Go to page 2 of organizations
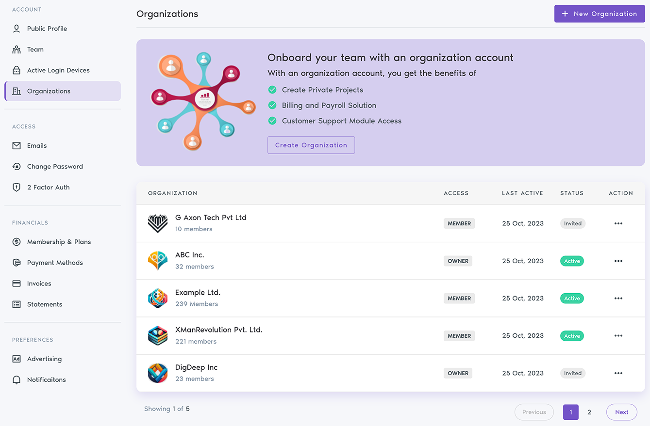This screenshot has height=426, width=650. [589, 412]
